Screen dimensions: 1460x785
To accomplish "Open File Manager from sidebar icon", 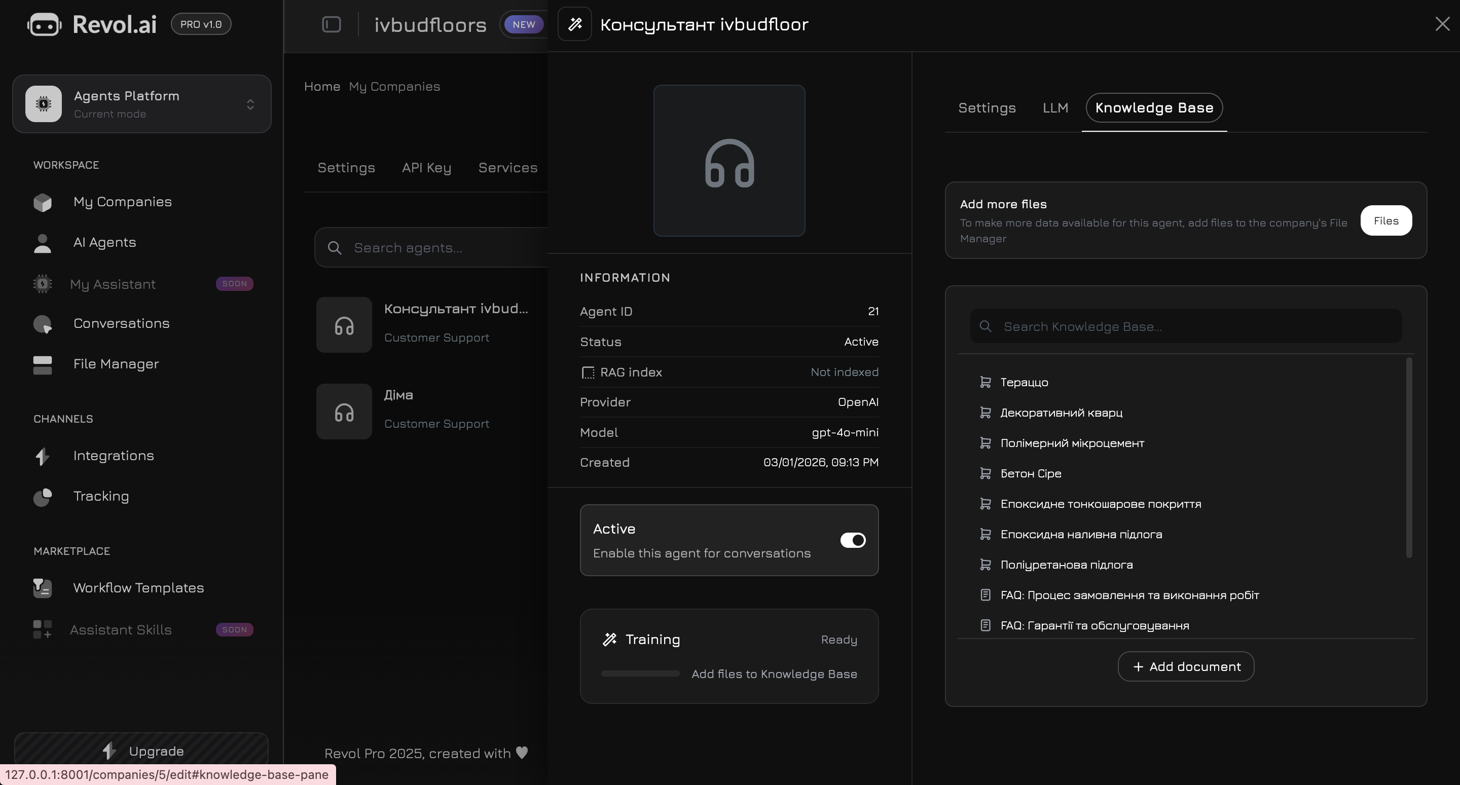I will click(x=43, y=364).
